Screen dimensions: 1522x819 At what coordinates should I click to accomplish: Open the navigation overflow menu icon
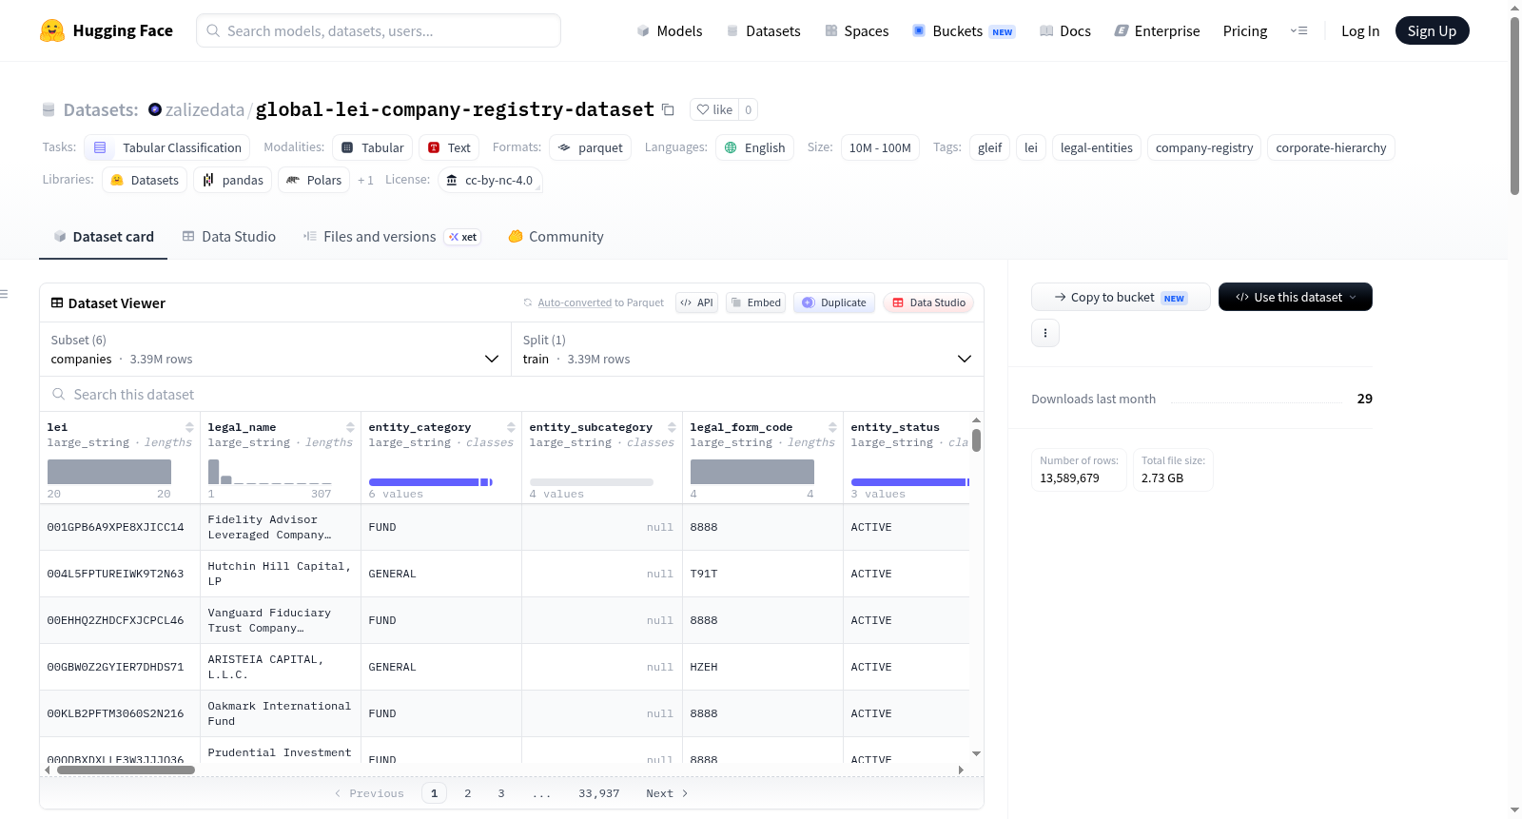click(1298, 30)
